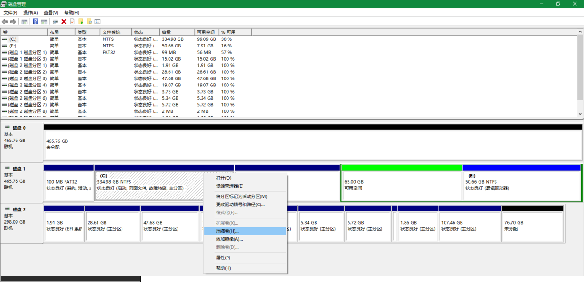Click the red X delete volume icon

(63, 21)
